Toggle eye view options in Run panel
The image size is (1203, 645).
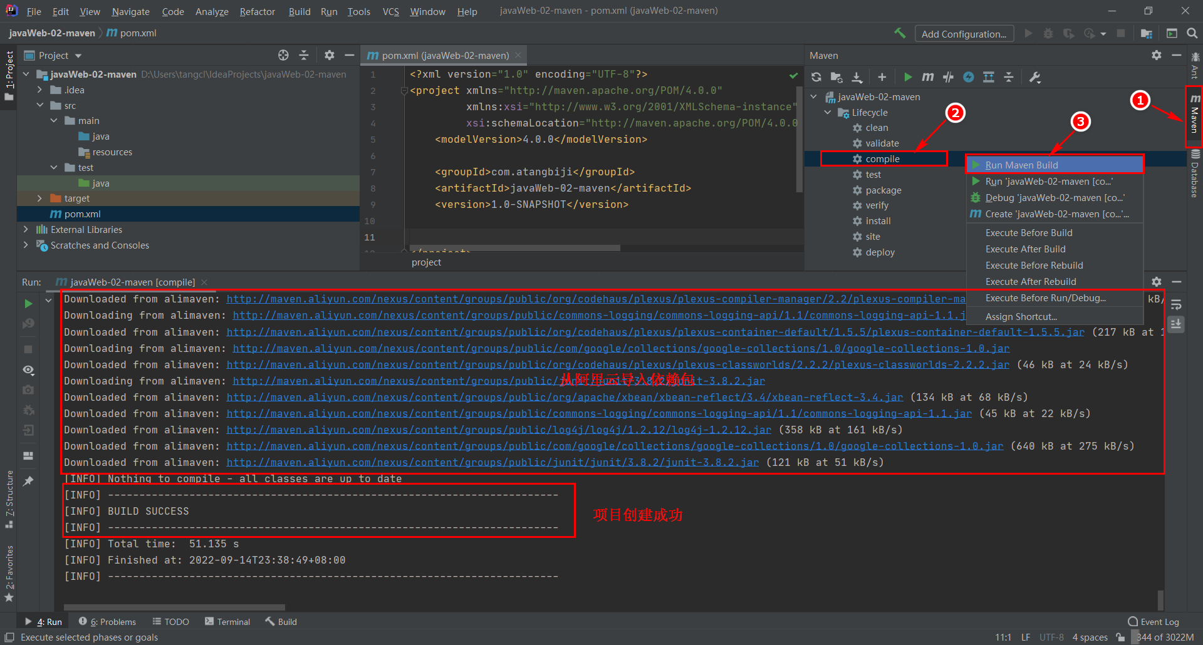28,370
